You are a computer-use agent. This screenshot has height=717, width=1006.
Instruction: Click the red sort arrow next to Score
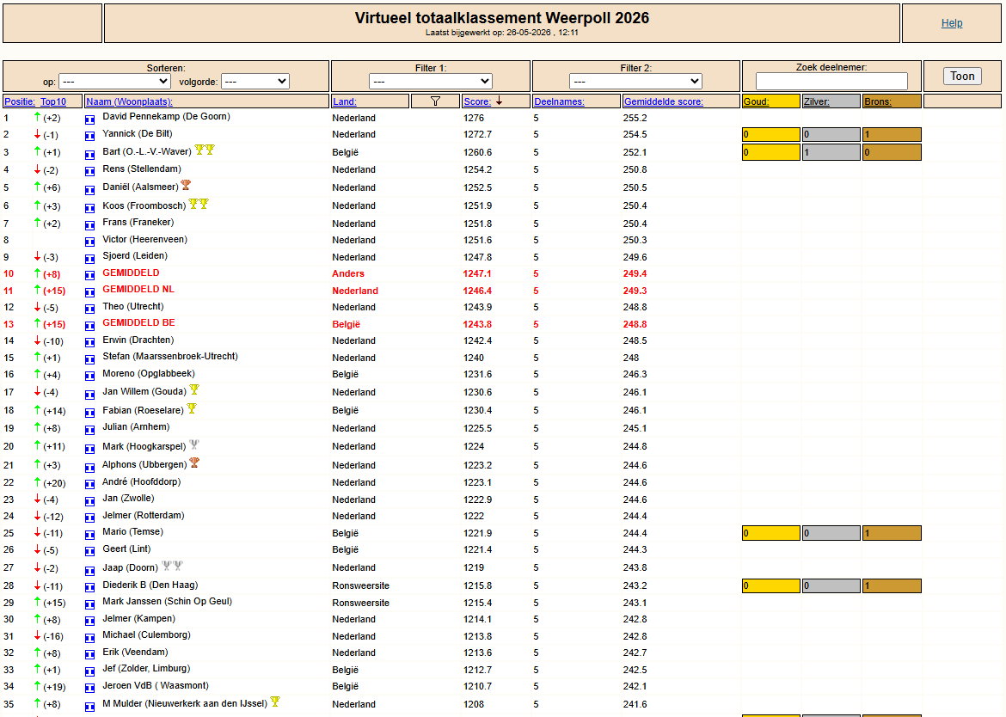pyautogui.click(x=499, y=101)
